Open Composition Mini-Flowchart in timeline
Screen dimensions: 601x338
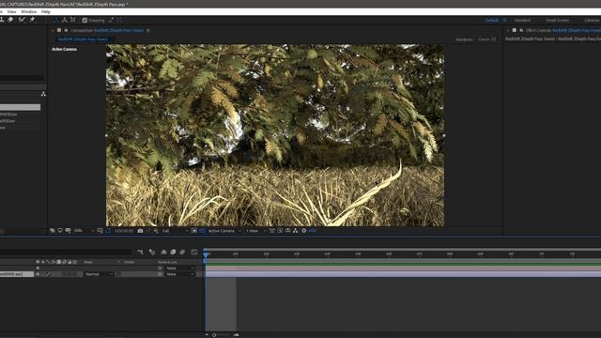[x=140, y=252]
